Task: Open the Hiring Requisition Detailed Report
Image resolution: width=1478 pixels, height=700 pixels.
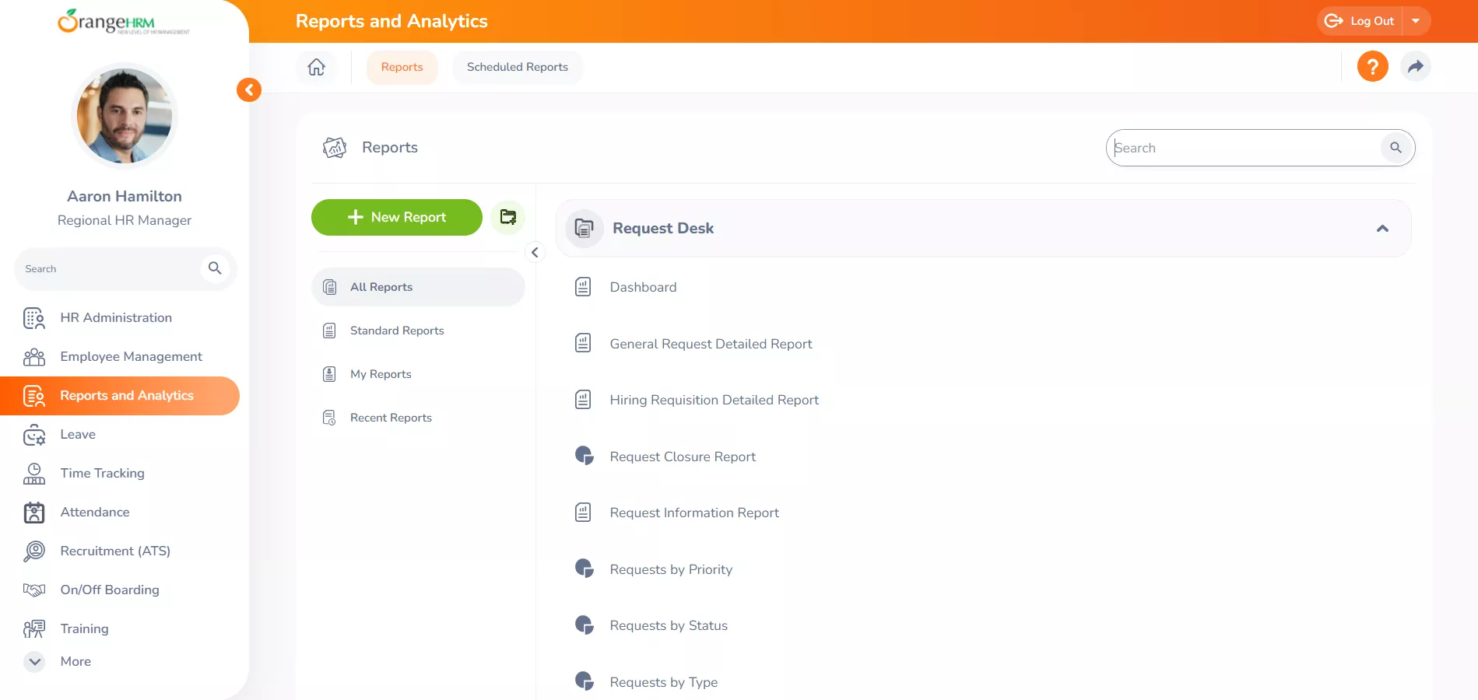Action: (714, 400)
